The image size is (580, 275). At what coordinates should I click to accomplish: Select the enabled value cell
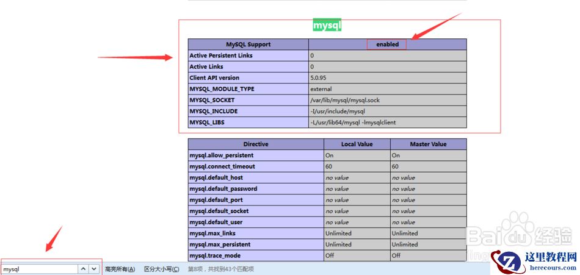pyautogui.click(x=387, y=45)
